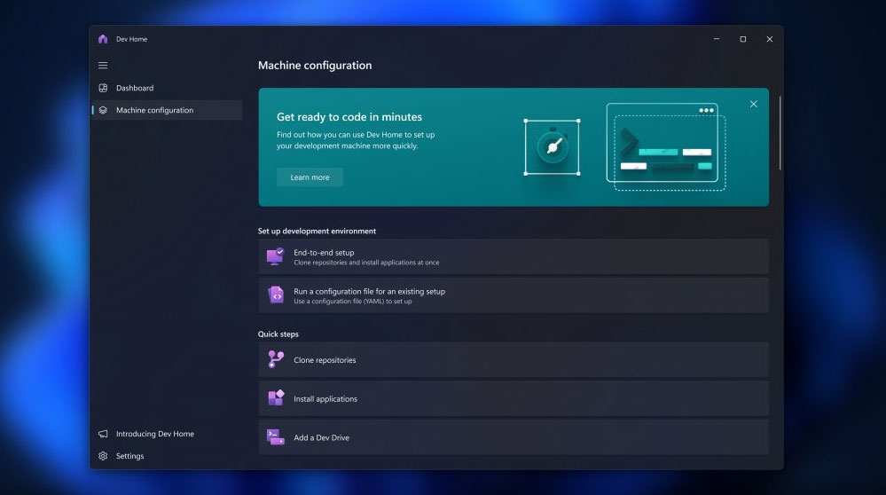Click the 'Set up development environment' heading
This screenshot has width=886, height=495.
coord(317,232)
